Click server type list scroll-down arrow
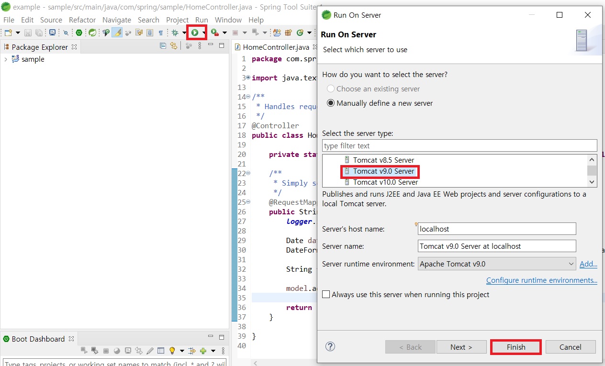Viewport: 605px width, 366px height. click(x=592, y=182)
